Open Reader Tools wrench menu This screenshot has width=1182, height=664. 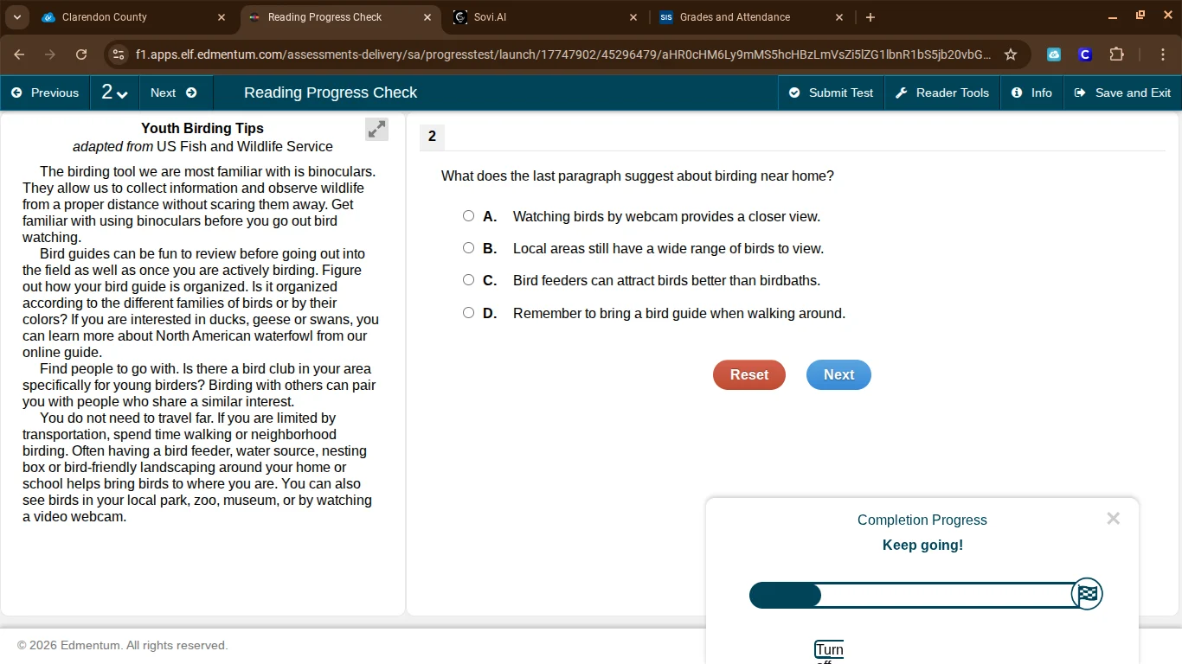coord(942,93)
